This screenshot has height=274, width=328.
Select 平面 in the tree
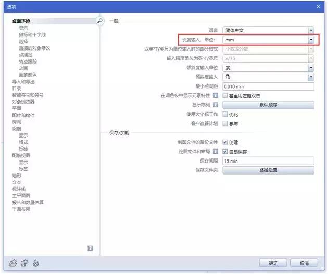(x=17, y=108)
